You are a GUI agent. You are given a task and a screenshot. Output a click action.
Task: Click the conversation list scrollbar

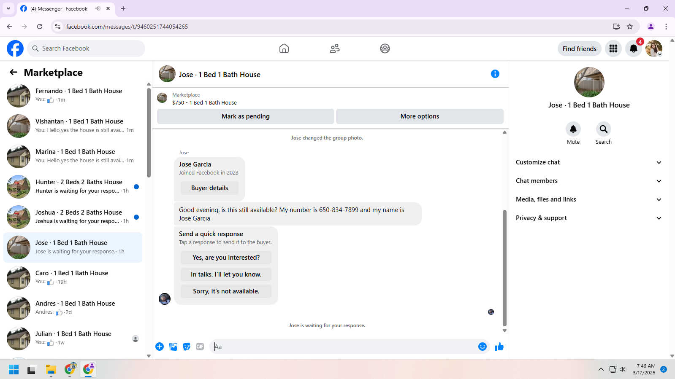[x=149, y=133]
